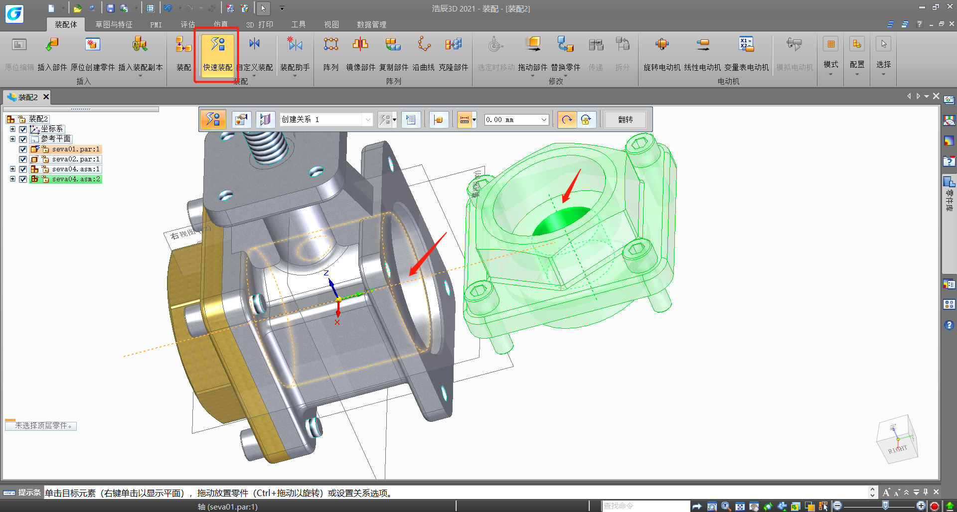Open the options icon on the command bar
This screenshot has height=512, width=957.
coord(241,120)
